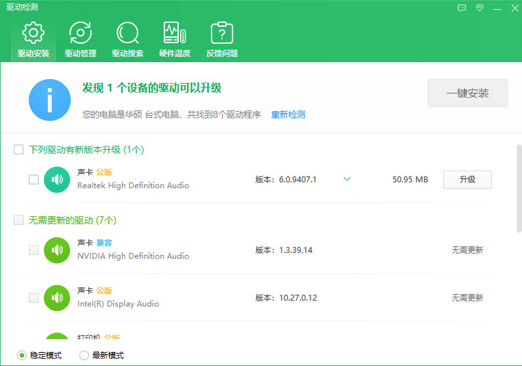This screenshot has width=522, height=366.
Task: Open the 驱动管理 icon
Action: 81,34
